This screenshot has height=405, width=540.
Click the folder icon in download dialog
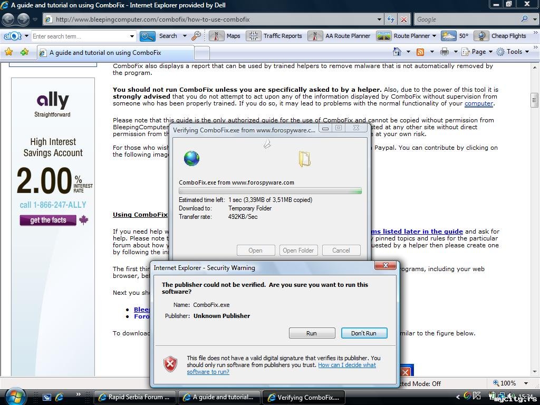304,159
